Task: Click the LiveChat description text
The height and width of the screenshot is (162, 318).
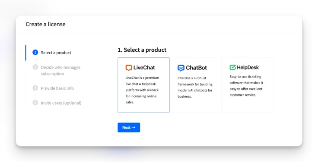Action: tap(143, 90)
